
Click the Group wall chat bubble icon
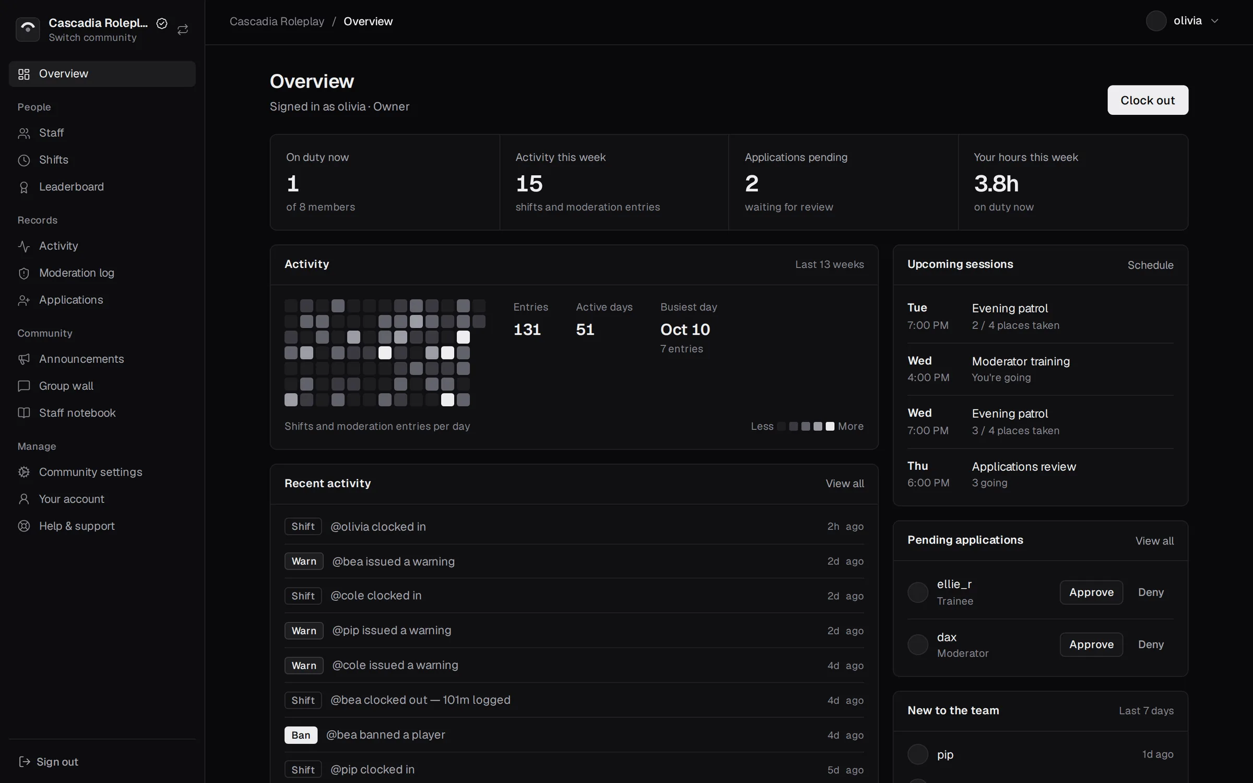tap(24, 386)
